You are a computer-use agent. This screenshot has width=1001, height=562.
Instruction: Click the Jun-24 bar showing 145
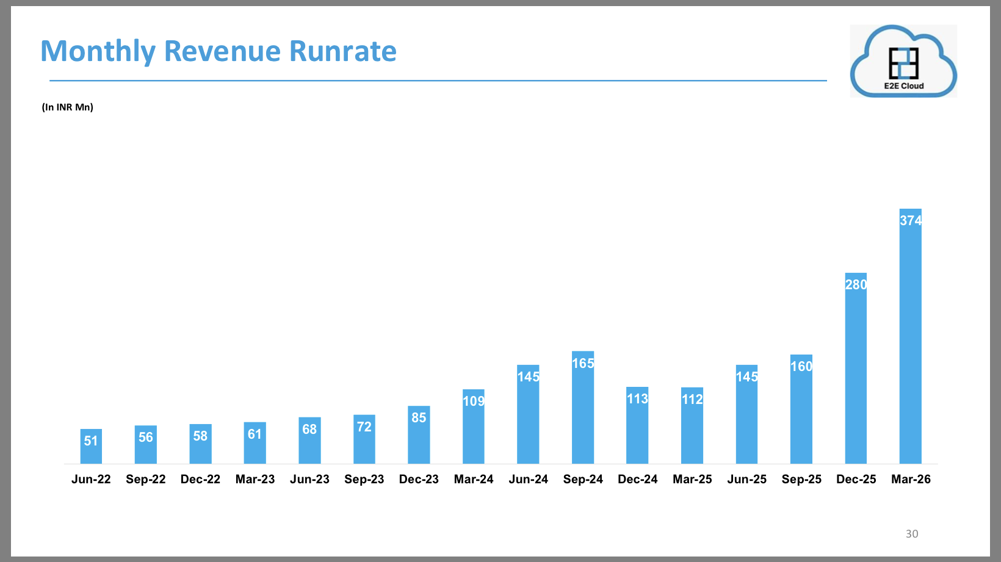click(x=528, y=414)
